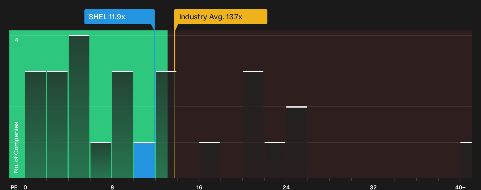Screen dimensions: 481x190
Task: Click the x-axis label 24
Action: tap(286, 187)
